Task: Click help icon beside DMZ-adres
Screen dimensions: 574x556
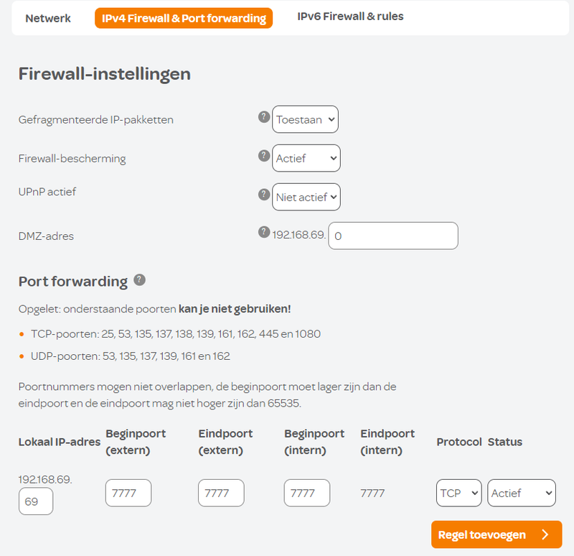Action: (263, 231)
